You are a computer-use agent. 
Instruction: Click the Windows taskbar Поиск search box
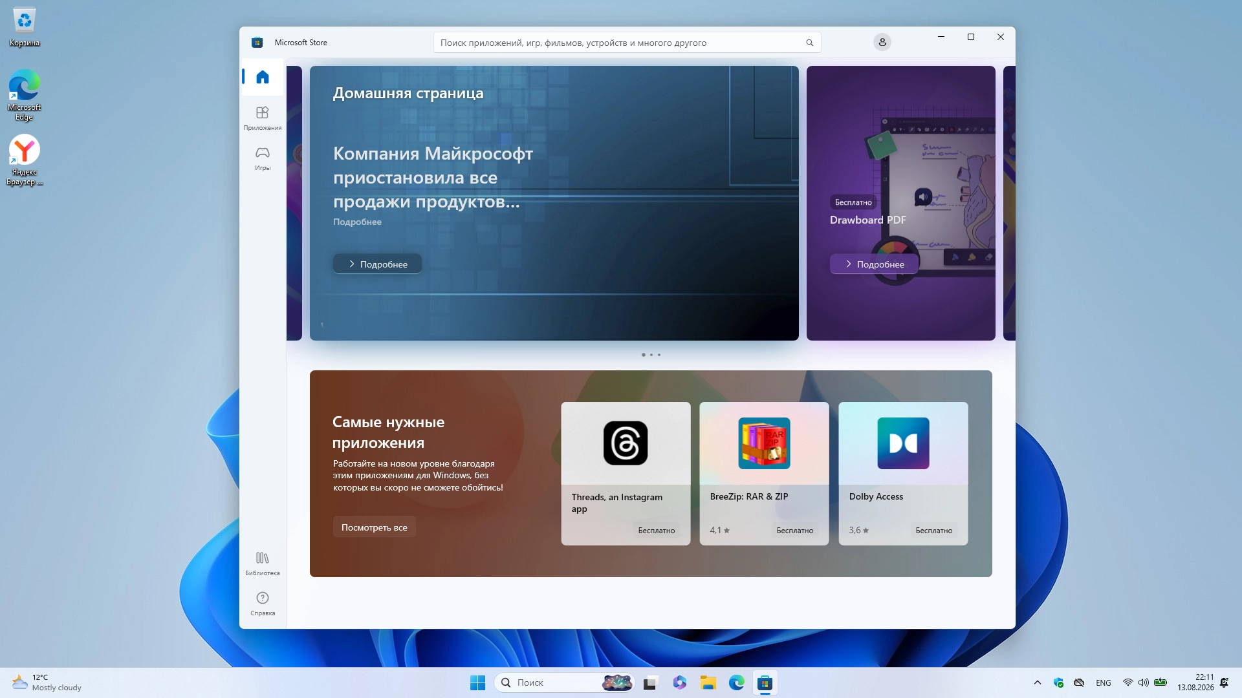point(565,682)
